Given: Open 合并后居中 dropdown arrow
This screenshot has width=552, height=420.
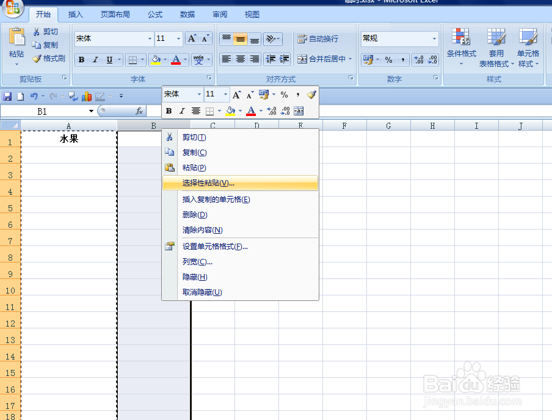Looking at the screenshot, I should [350, 59].
